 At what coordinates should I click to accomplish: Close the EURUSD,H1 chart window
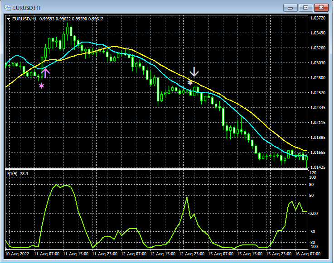click(x=321, y=8)
